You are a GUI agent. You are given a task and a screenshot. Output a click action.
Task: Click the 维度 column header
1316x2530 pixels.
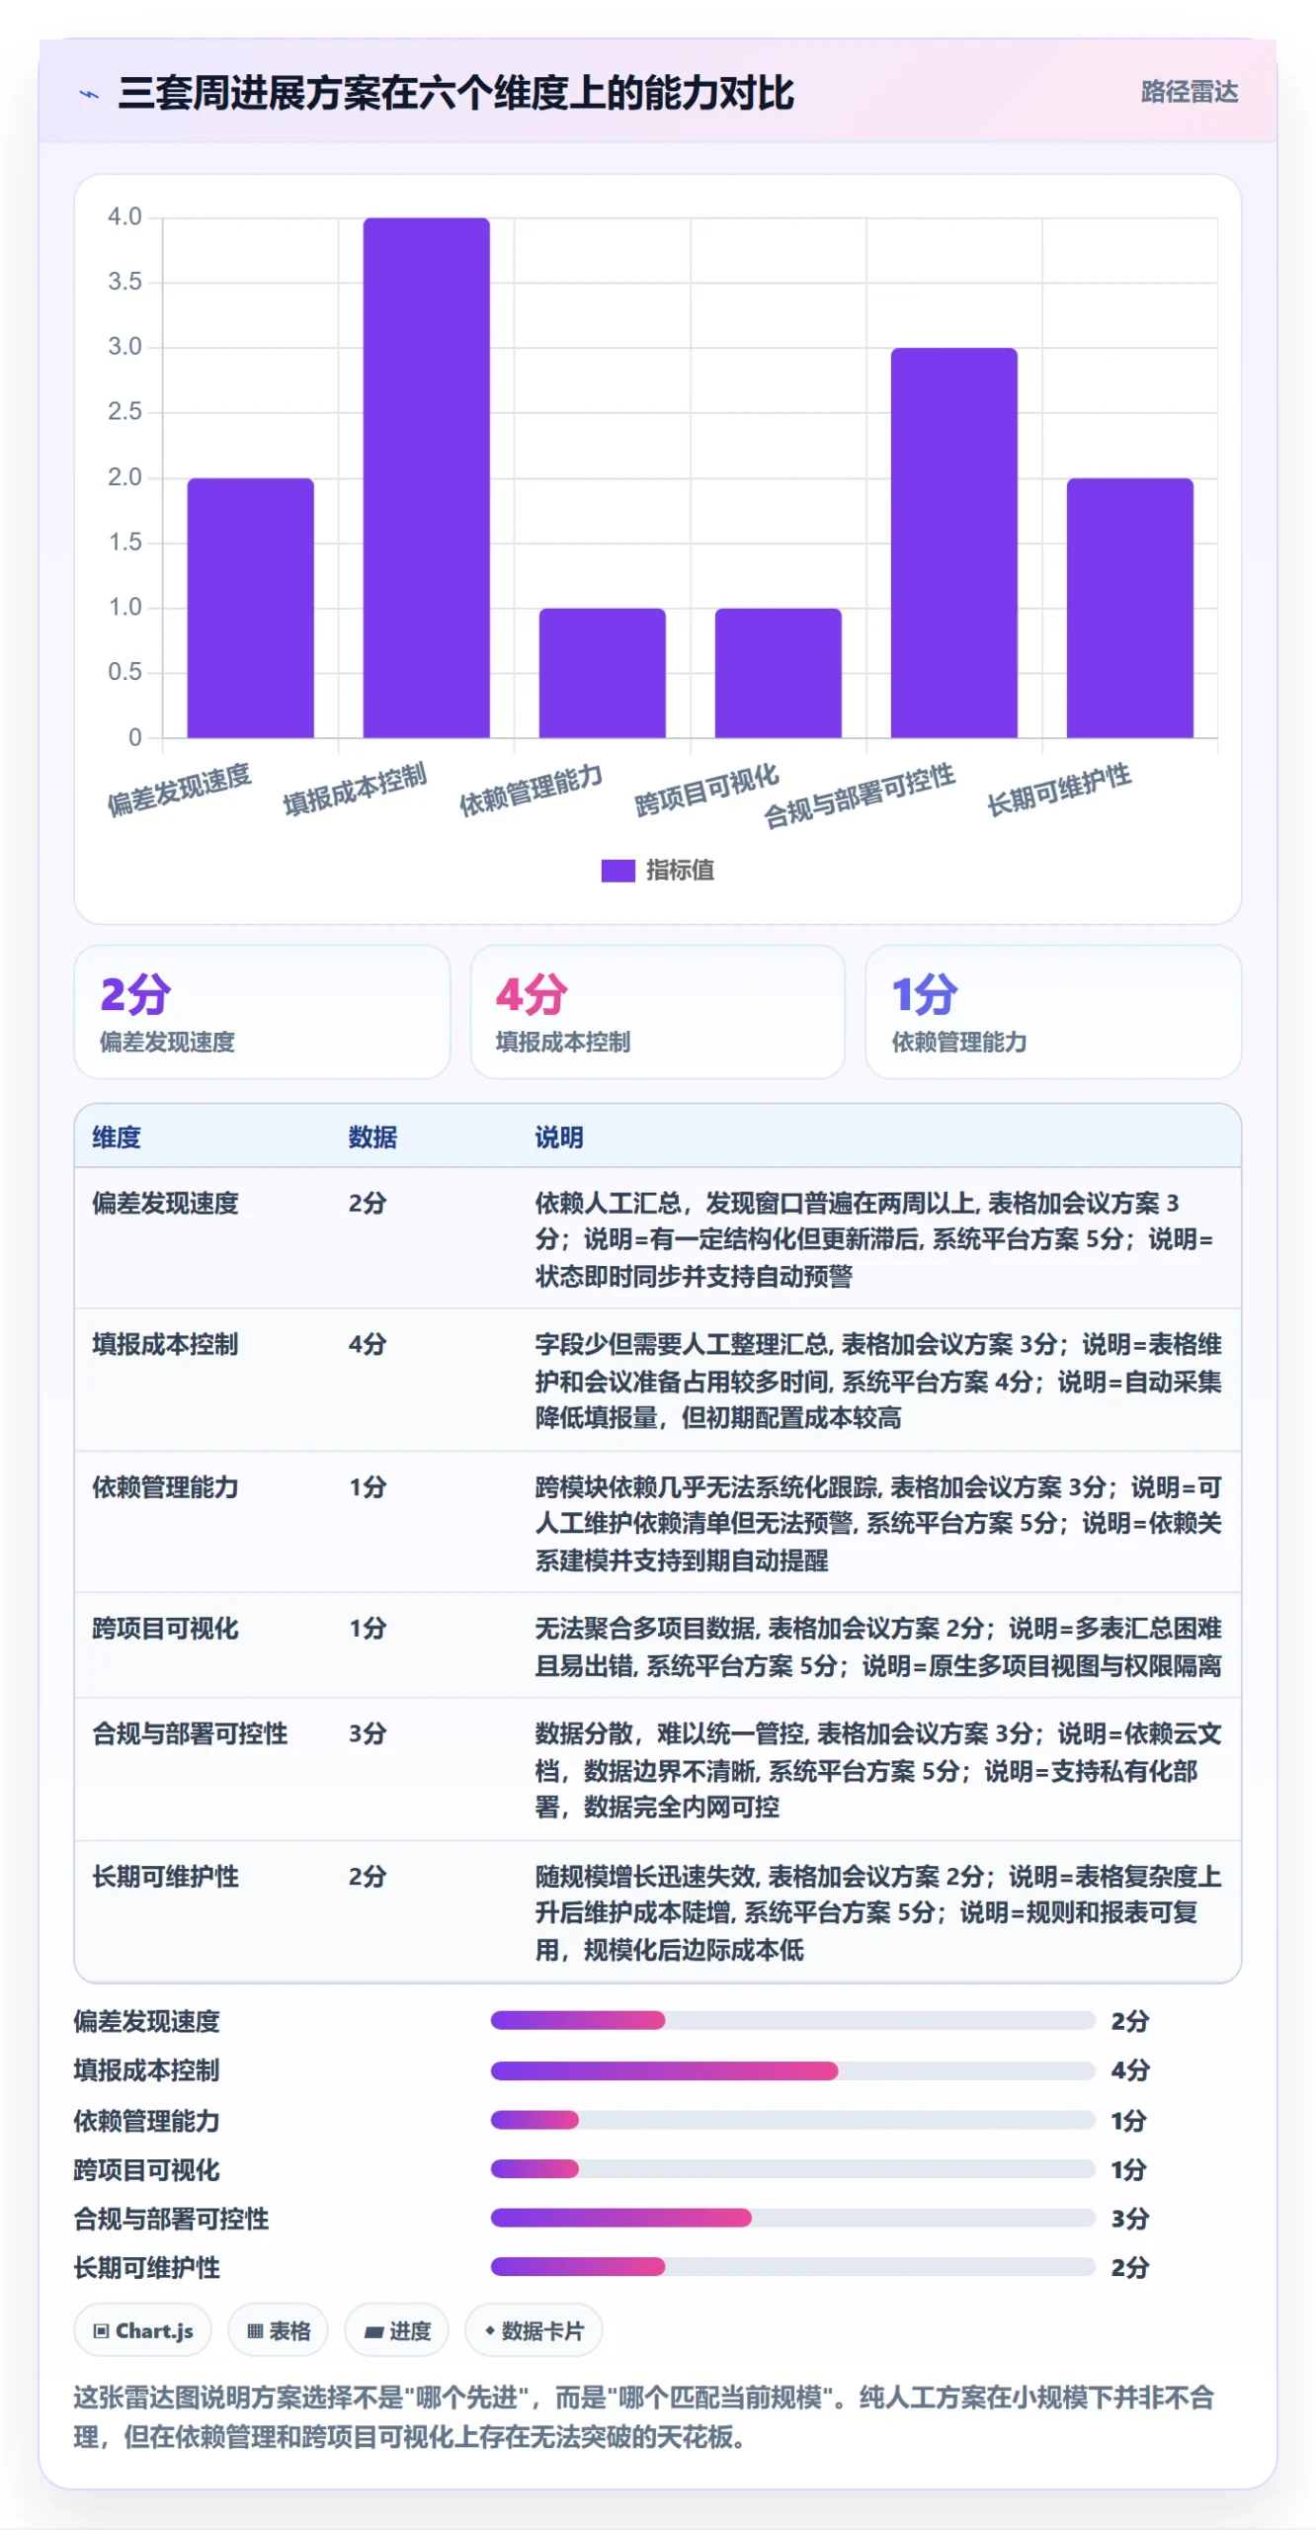117,1137
